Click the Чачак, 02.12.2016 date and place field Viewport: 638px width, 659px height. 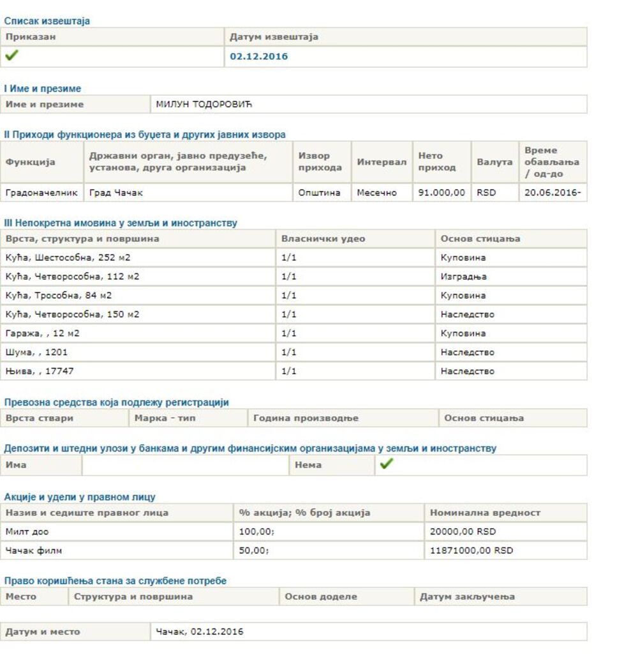tap(200, 632)
